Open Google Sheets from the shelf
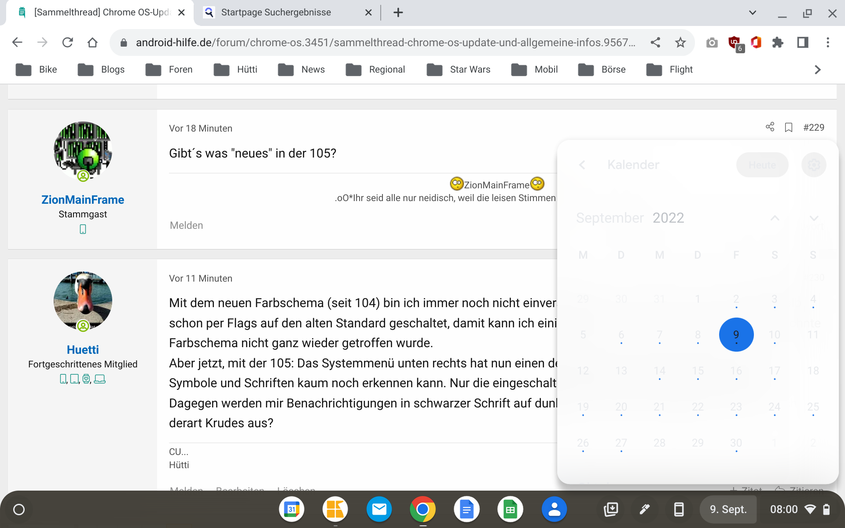 pos(510,510)
